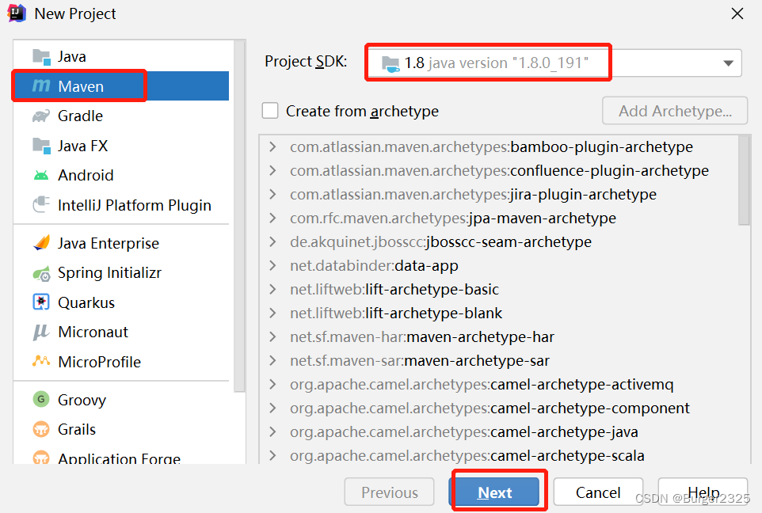The image size is (762, 513).
Task: Click the Grails icon
Action: (x=41, y=429)
